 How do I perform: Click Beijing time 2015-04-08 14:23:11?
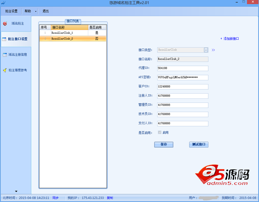coord(34,198)
